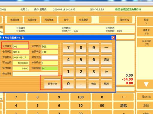Screen dimensions: 153x114
Task: Select the 现金(+) cash payment button
Action: 146,21
